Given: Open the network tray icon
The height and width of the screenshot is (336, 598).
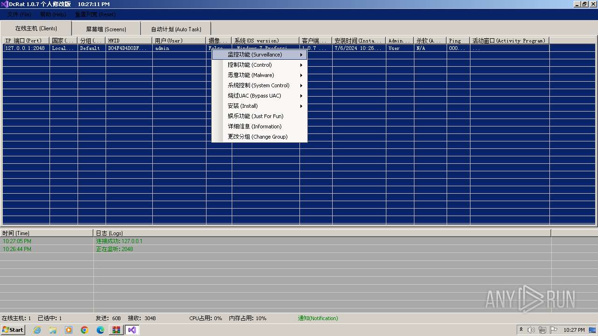Looking at the screenshot, I should point(542,330).
